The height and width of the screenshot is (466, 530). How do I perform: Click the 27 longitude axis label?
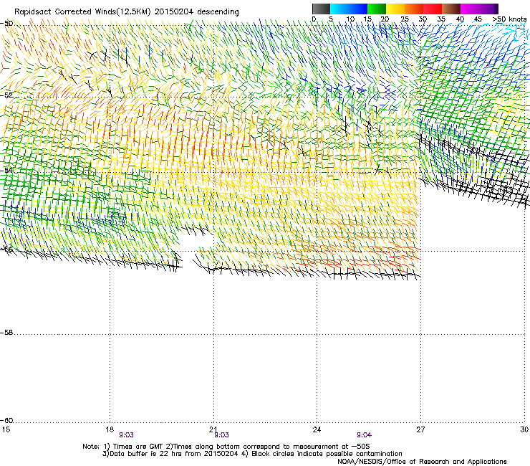tap(420, 429)
